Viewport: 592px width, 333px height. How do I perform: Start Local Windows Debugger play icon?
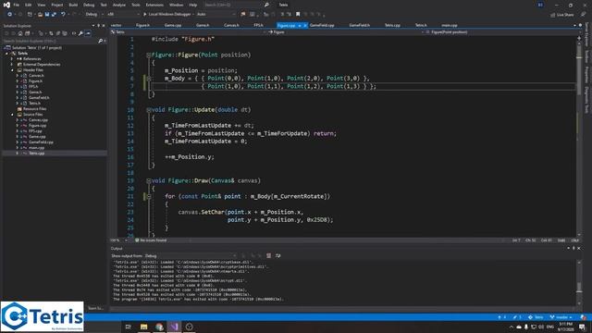(x=145, y=15)
